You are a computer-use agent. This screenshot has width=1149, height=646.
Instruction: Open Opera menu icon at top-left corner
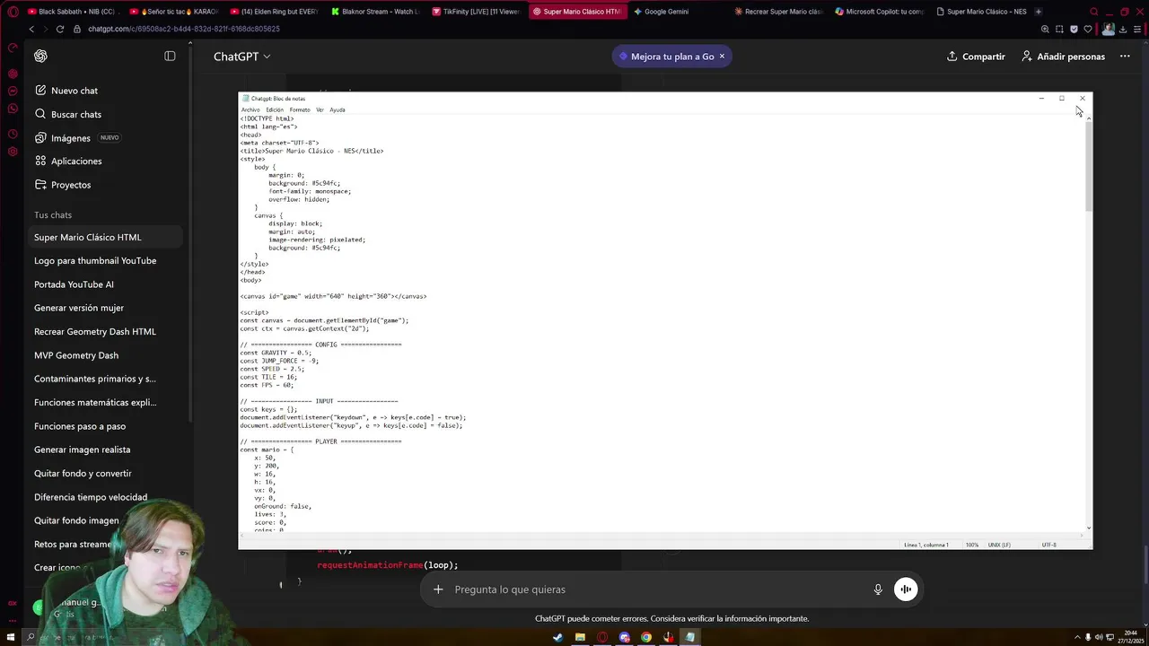(x=13, y=12)
